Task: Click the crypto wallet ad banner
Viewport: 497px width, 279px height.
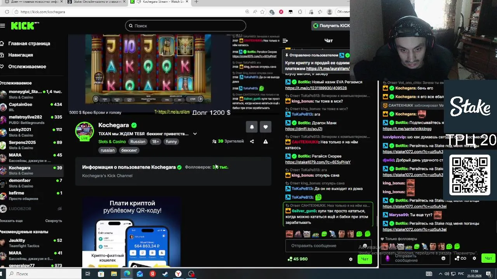Action: pyautogui.click(x=131, y=232)
